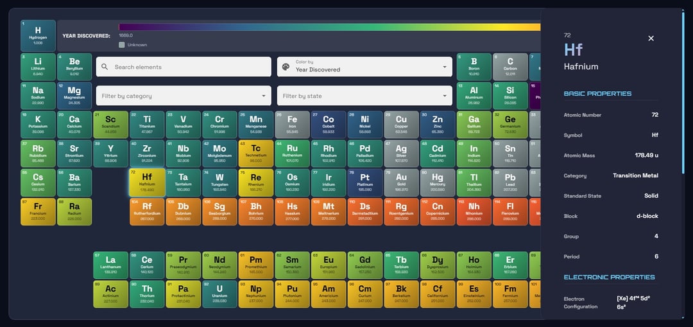Open the Rutherfordium (Rf) tile
Screen dimensions: 693x327
coord(147,211)
